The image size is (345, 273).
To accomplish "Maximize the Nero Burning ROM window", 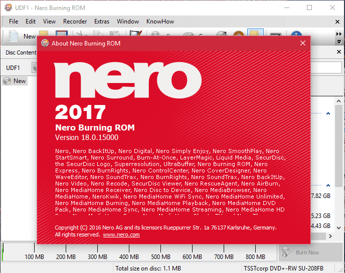I will pyautogui.click(x=309, y=7).
